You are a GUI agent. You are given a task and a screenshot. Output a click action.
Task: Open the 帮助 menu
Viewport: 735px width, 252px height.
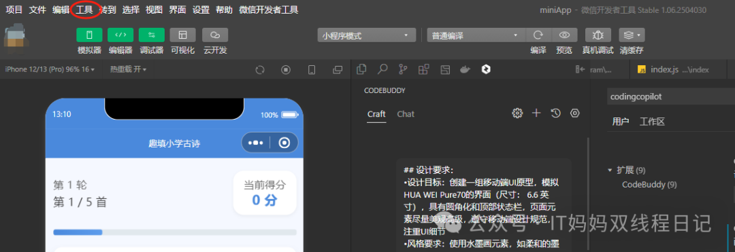tap(224, 10)
